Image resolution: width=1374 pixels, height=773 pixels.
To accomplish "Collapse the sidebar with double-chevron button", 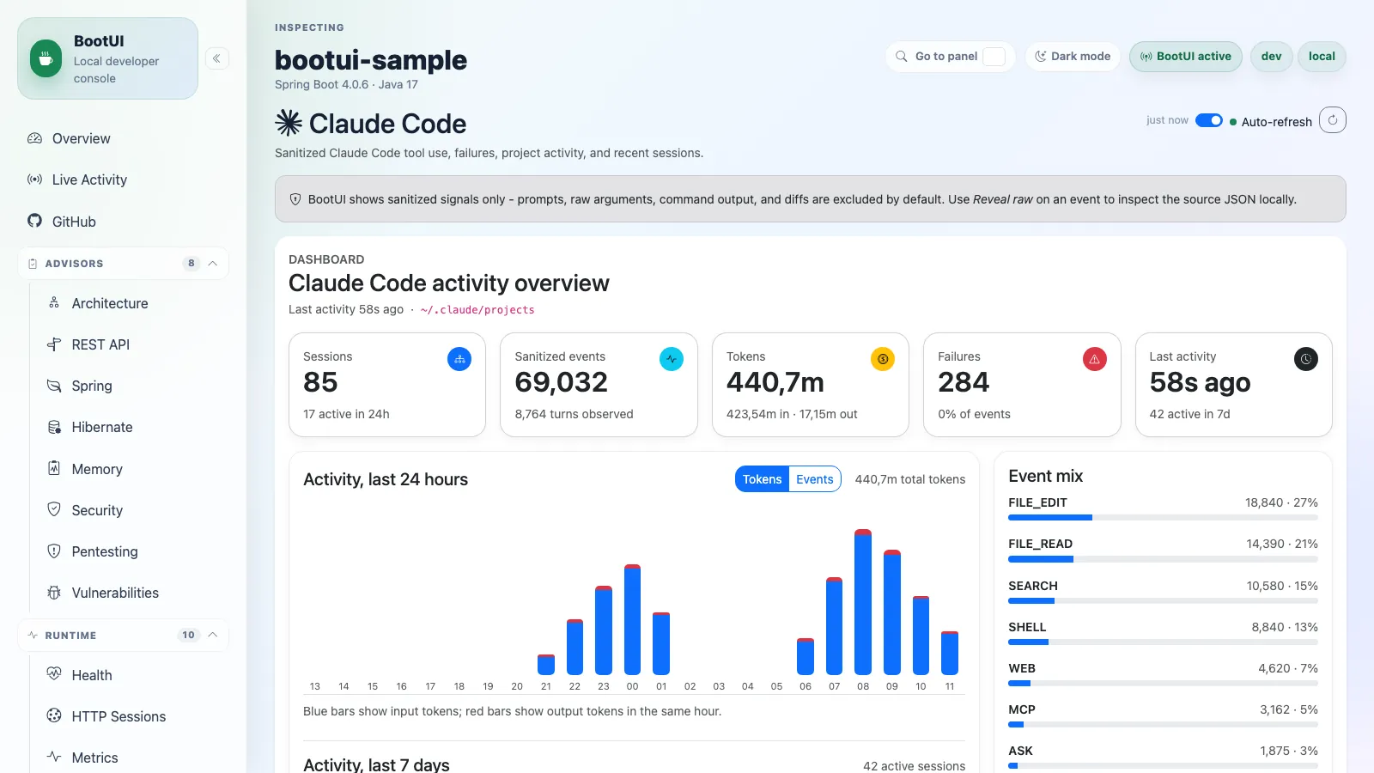I will 216,58.
